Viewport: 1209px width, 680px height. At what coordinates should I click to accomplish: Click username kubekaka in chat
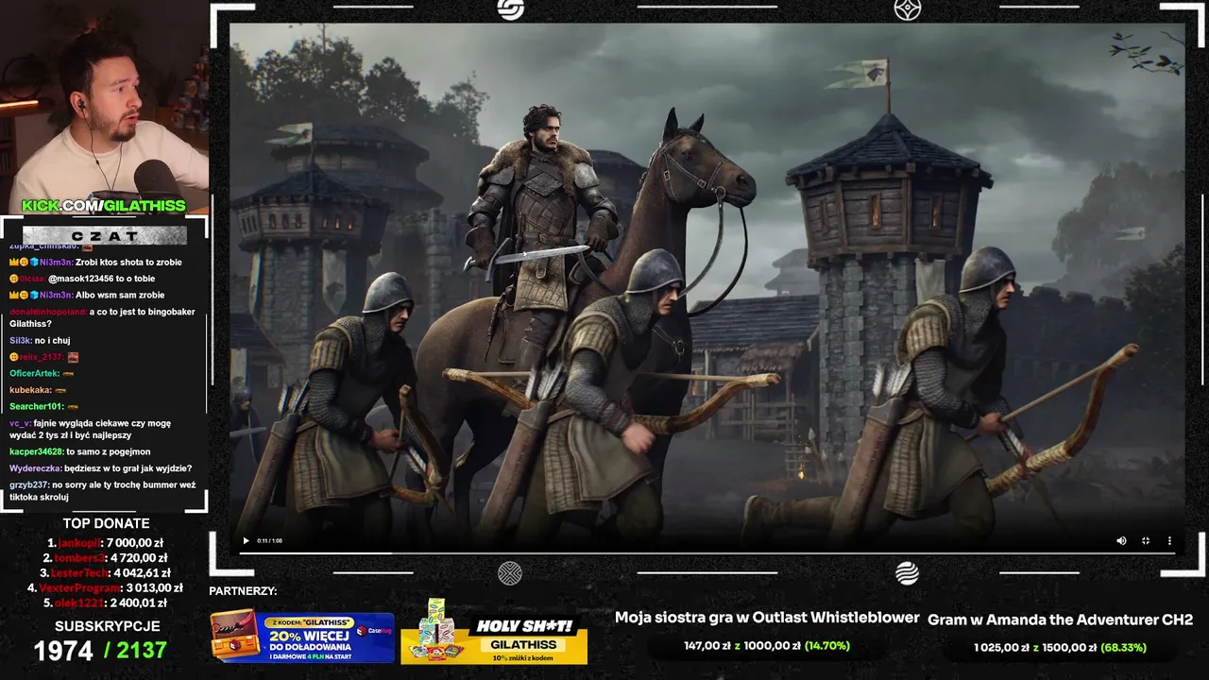click(31, 389)
